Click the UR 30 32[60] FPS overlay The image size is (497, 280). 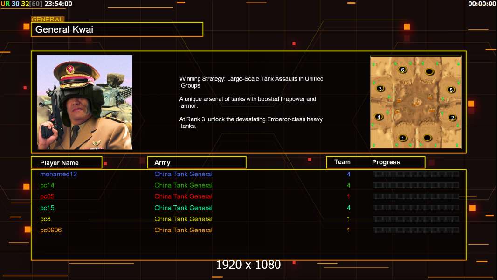[x=21, y=4]
